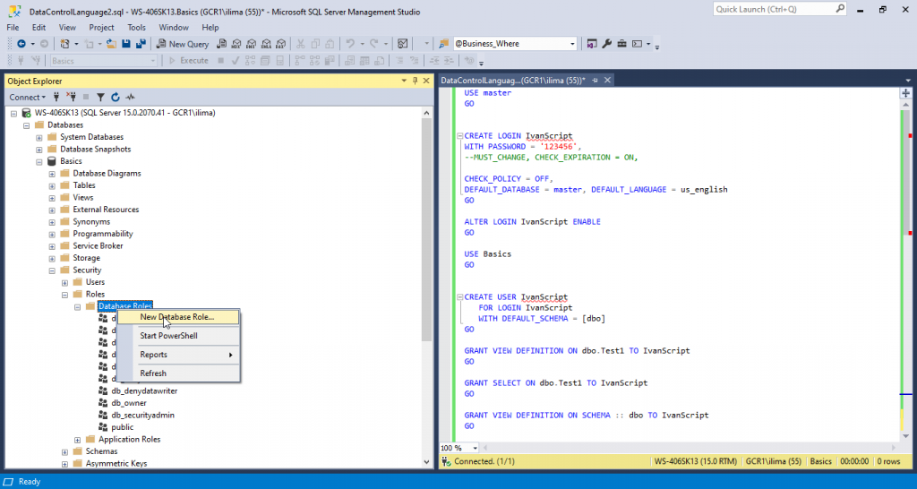
Task: Close the Object Explorer panel
Action: coord(425,81)
